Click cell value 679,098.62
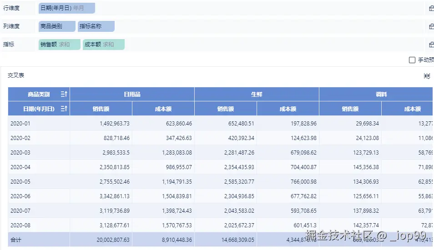 pyautogui.click(x=303, y=152)
